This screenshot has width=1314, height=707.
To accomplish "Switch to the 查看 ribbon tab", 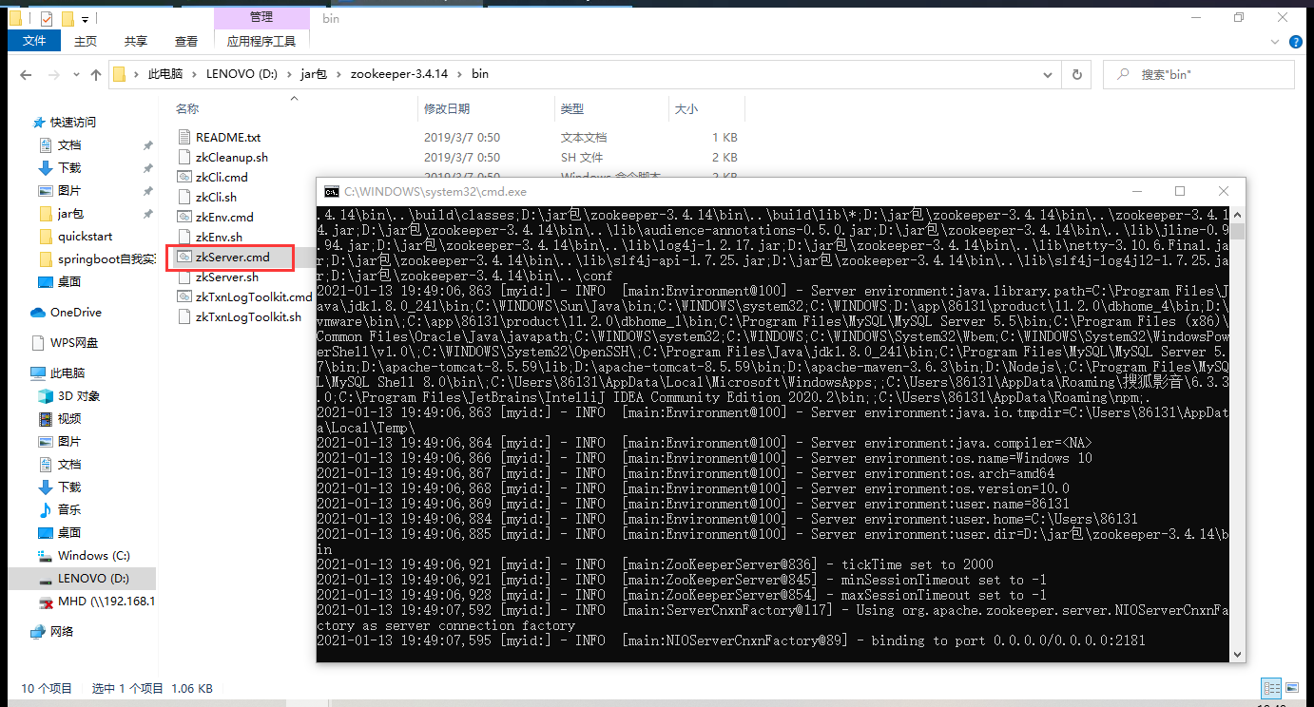I will 186,41.
